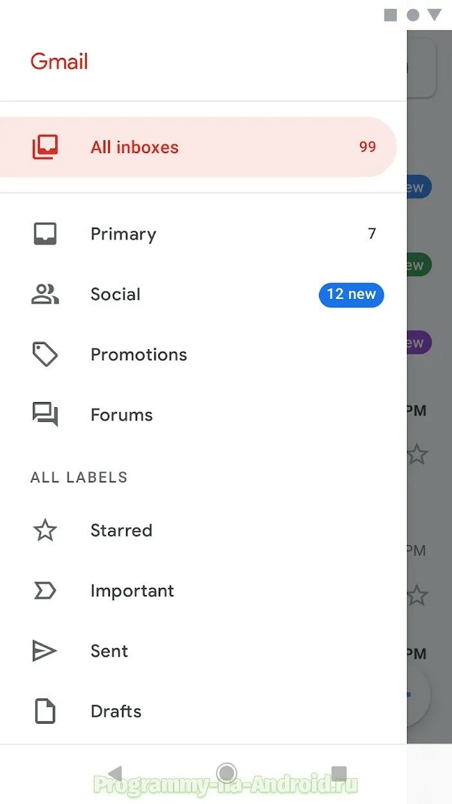Click the 12 new Social badge
This screenshot has height=804, width=452.
351,295
